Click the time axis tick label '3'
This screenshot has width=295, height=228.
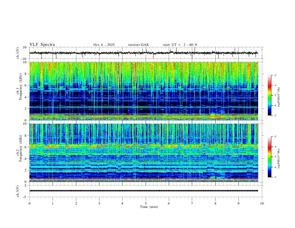coord(99,203)
